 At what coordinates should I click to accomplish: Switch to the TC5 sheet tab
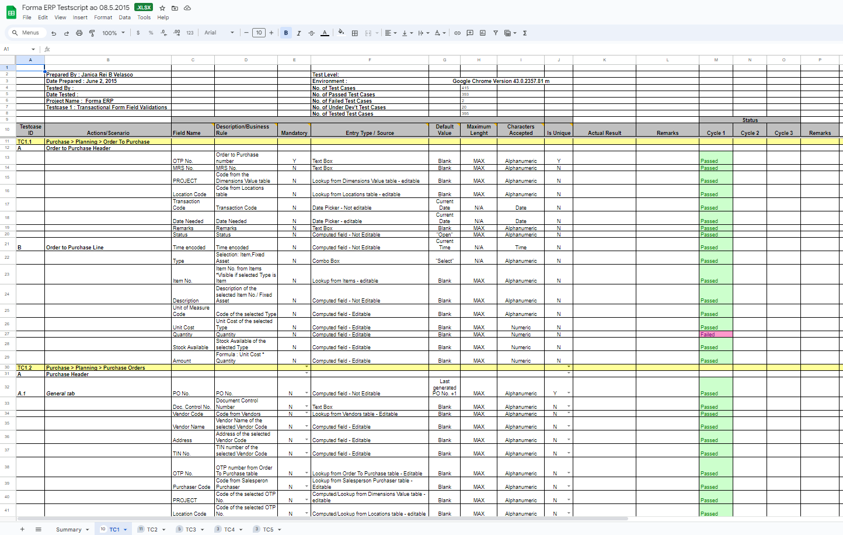point(268,530)
